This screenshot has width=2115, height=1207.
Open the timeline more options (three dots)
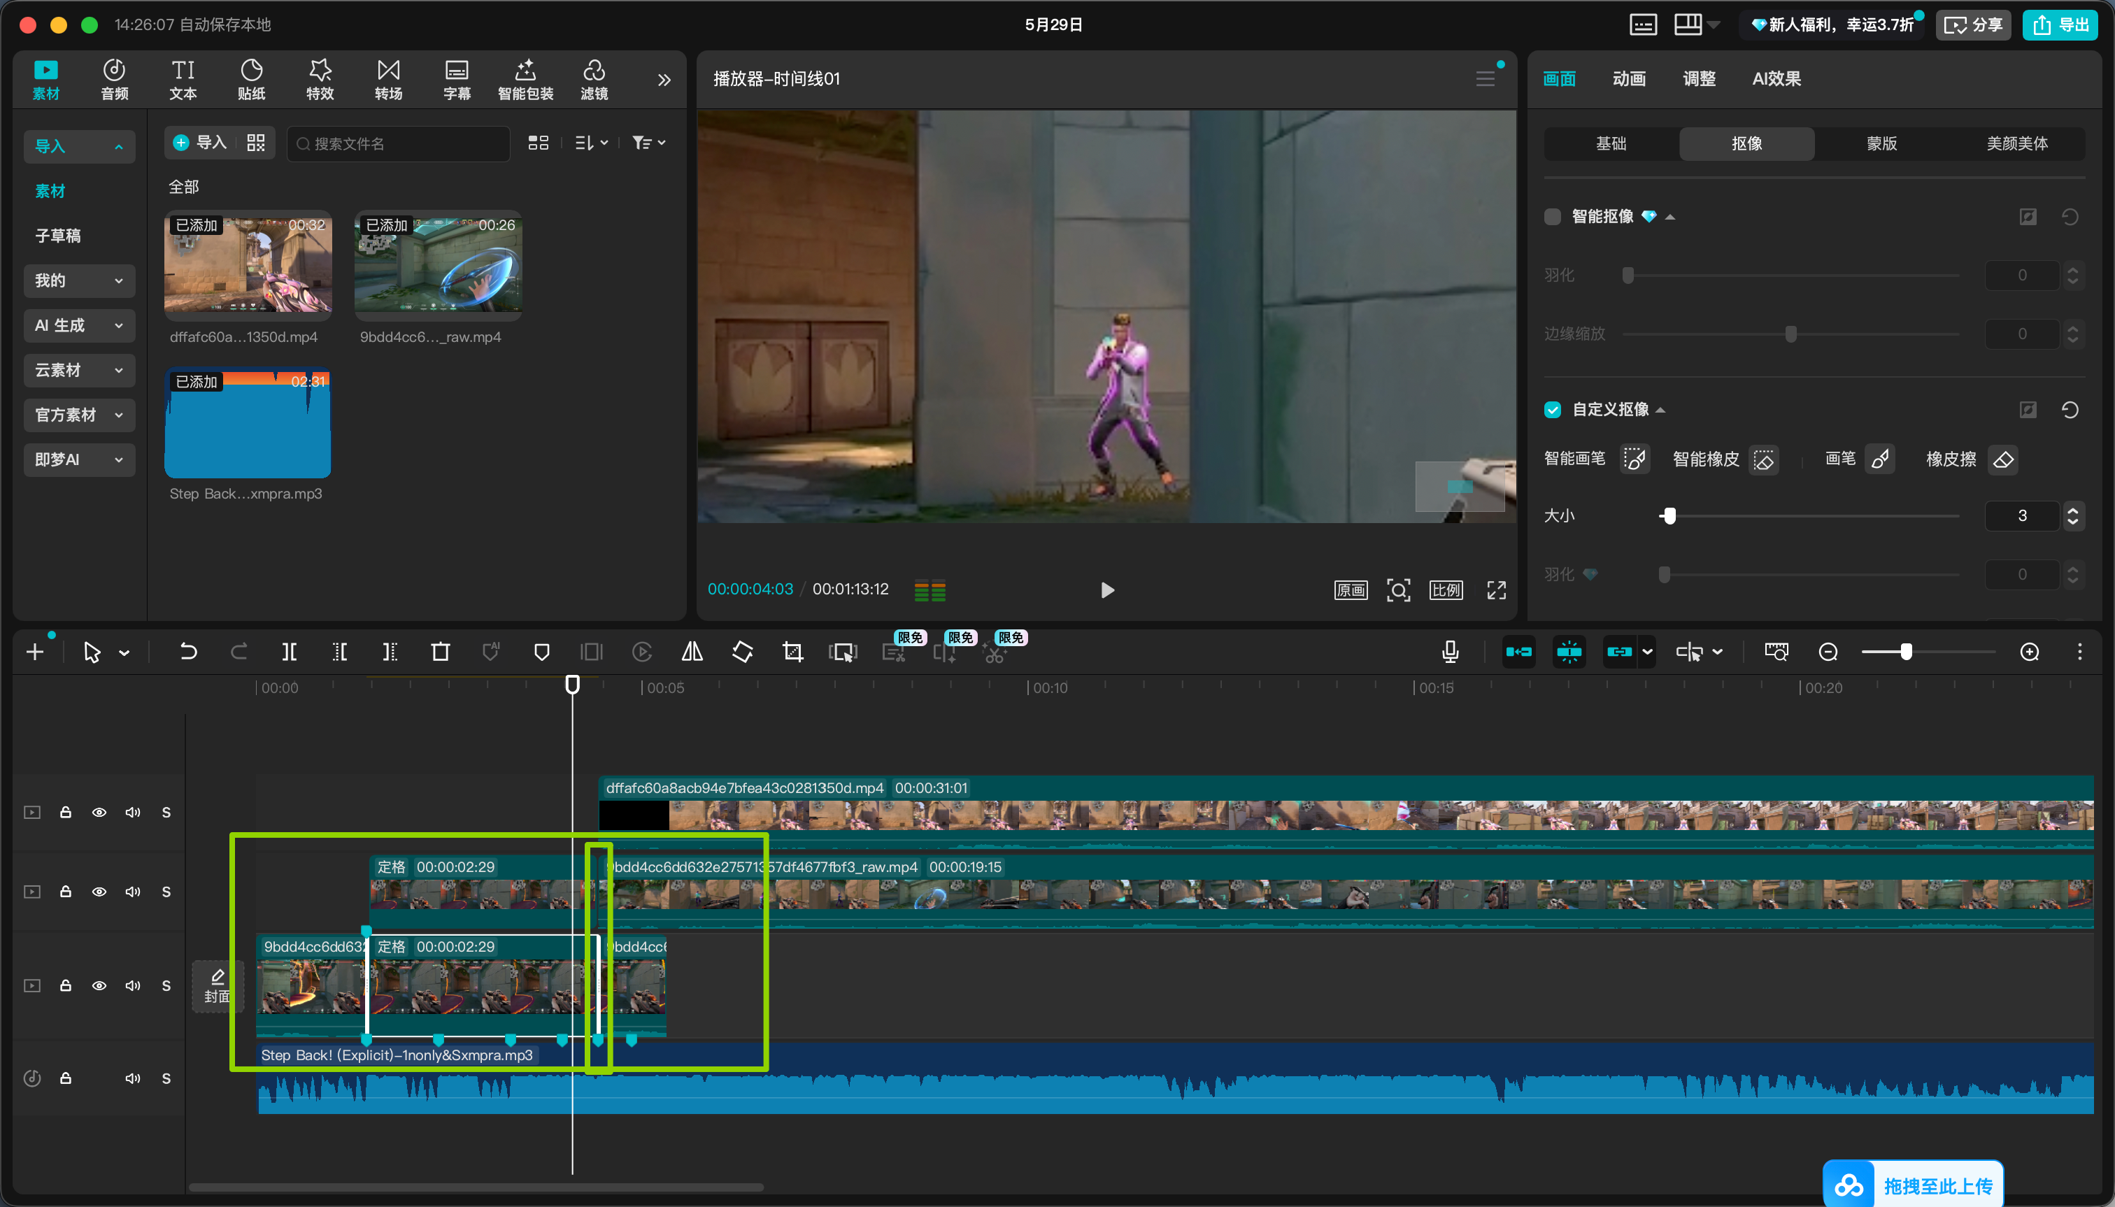pos(2079,652)
